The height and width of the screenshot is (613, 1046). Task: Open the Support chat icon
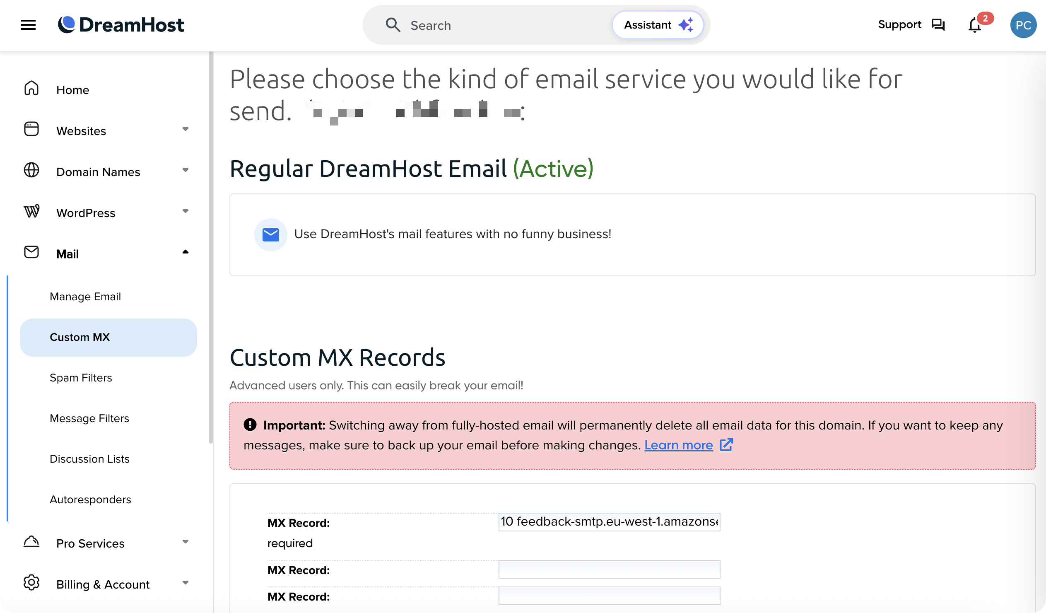point(938,25)
